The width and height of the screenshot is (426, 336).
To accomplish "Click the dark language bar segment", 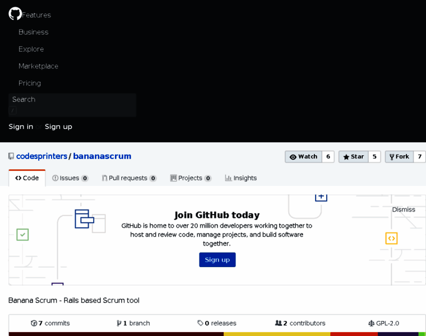I will click(116, 334).
